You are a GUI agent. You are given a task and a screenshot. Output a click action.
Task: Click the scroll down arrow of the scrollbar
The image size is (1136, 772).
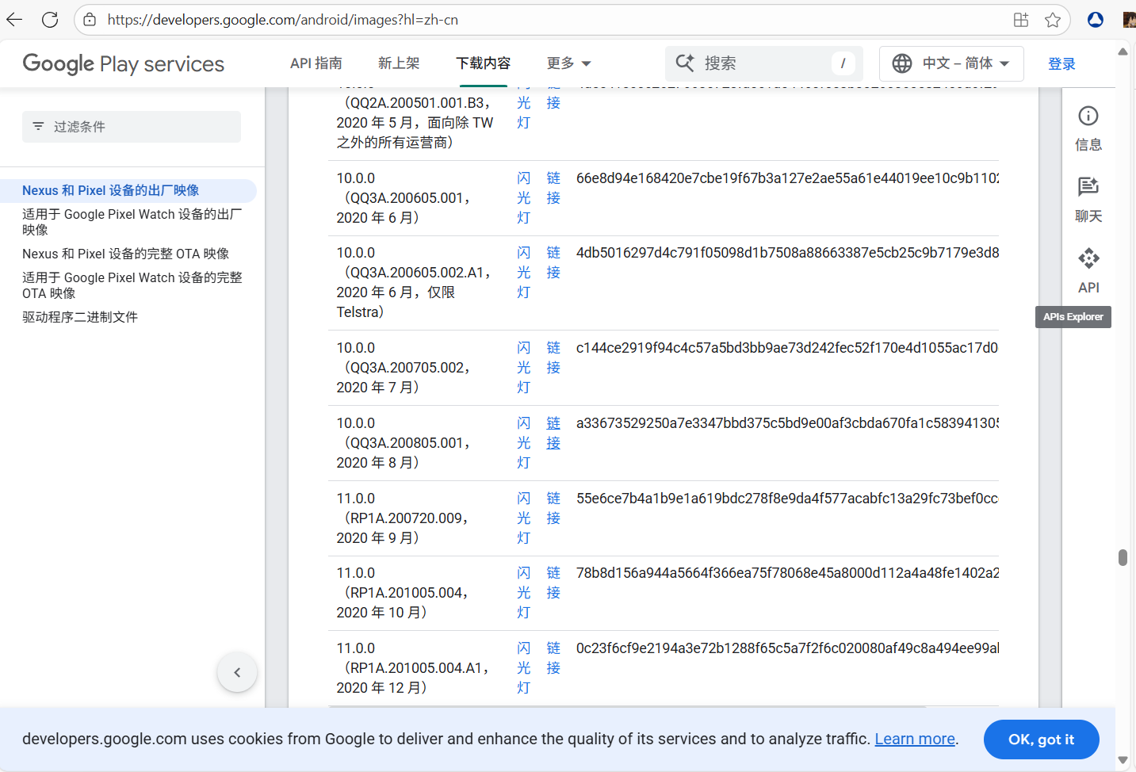tap(1123, 759)
